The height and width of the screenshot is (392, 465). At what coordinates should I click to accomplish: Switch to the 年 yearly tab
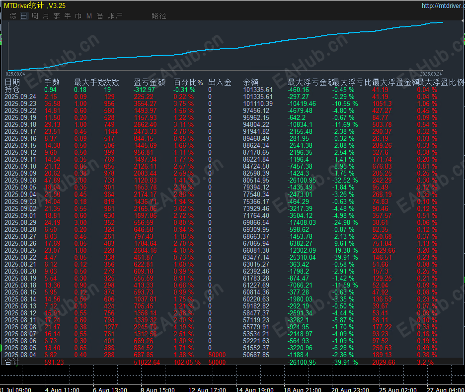pyautogui.click(x=68, y=16)
